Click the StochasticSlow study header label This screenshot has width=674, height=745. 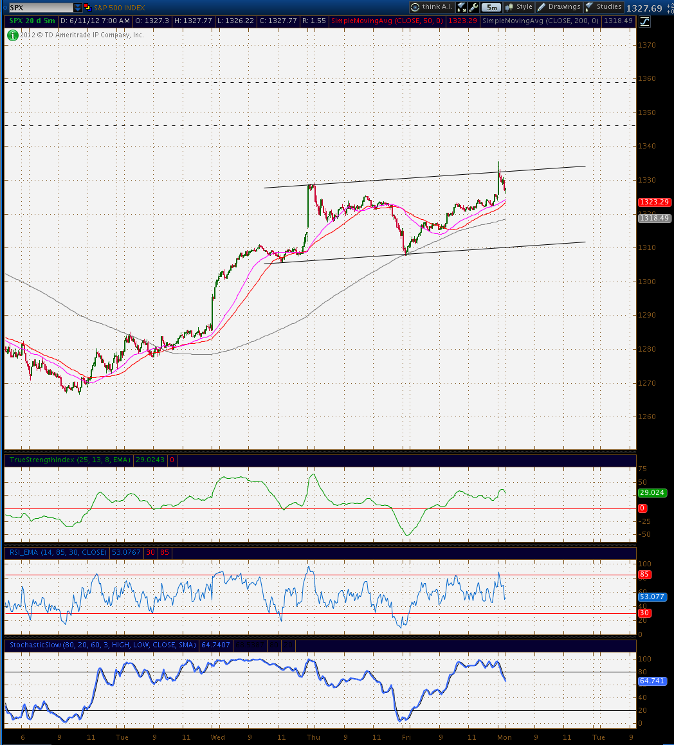tap(103, 645)
